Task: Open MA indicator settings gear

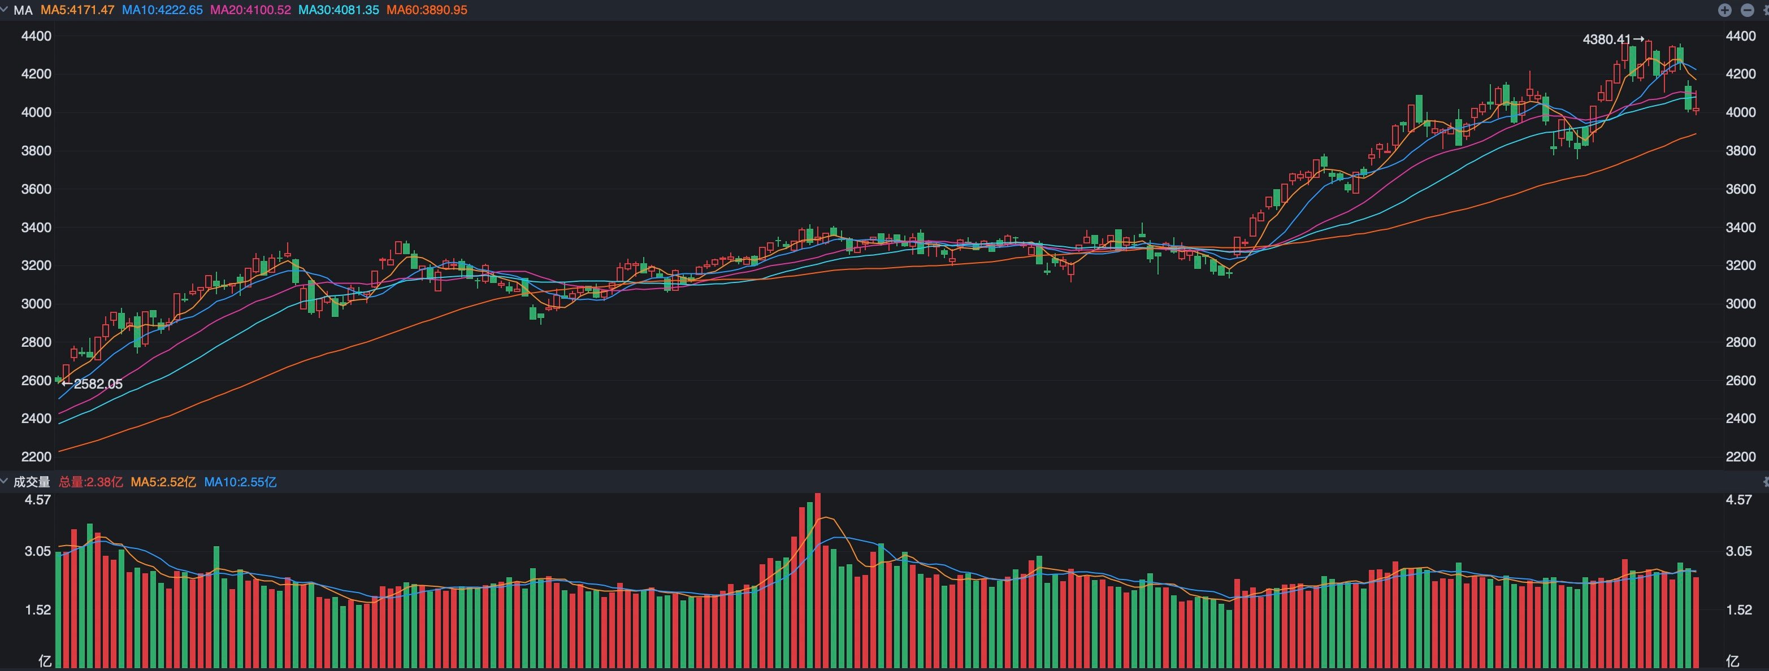Action: coord(1766,10)
